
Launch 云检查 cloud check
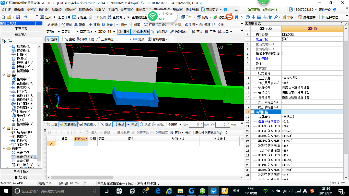click(79, 17)
